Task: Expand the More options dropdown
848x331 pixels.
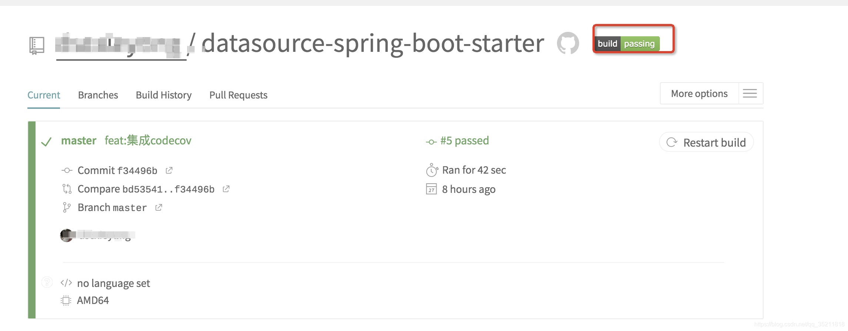Action: pyautogui.click(x=699, y=94)
